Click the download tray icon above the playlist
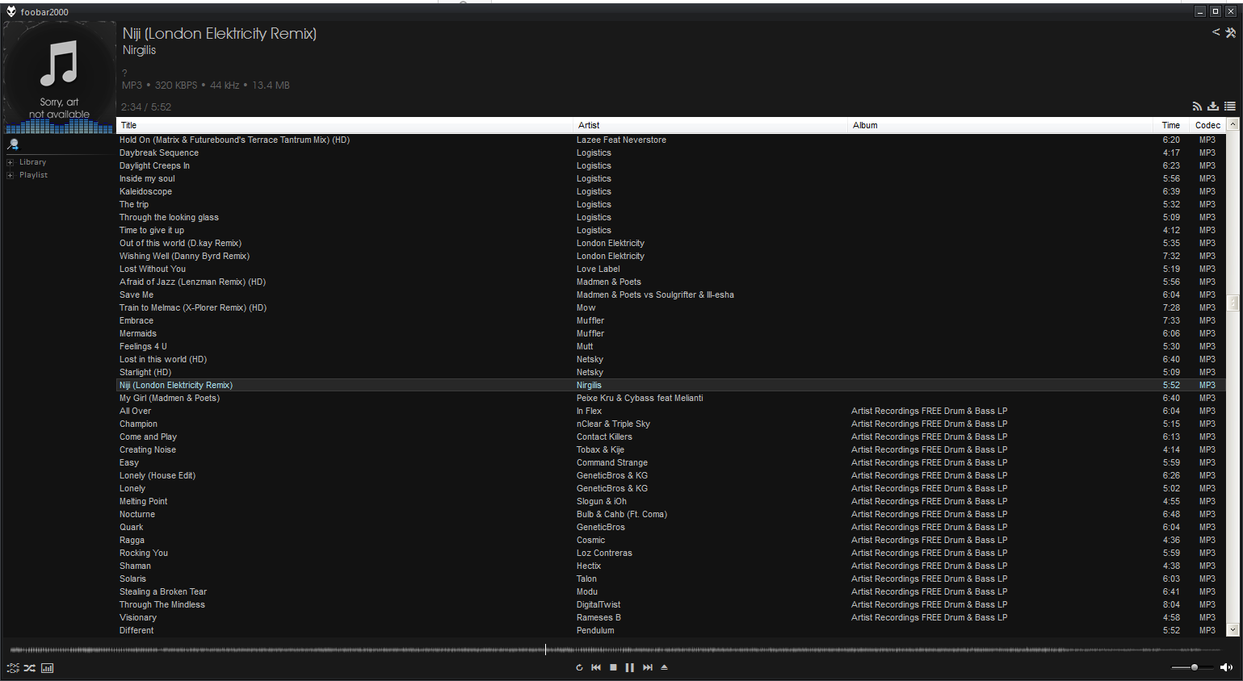 (x=1213, y=107)
